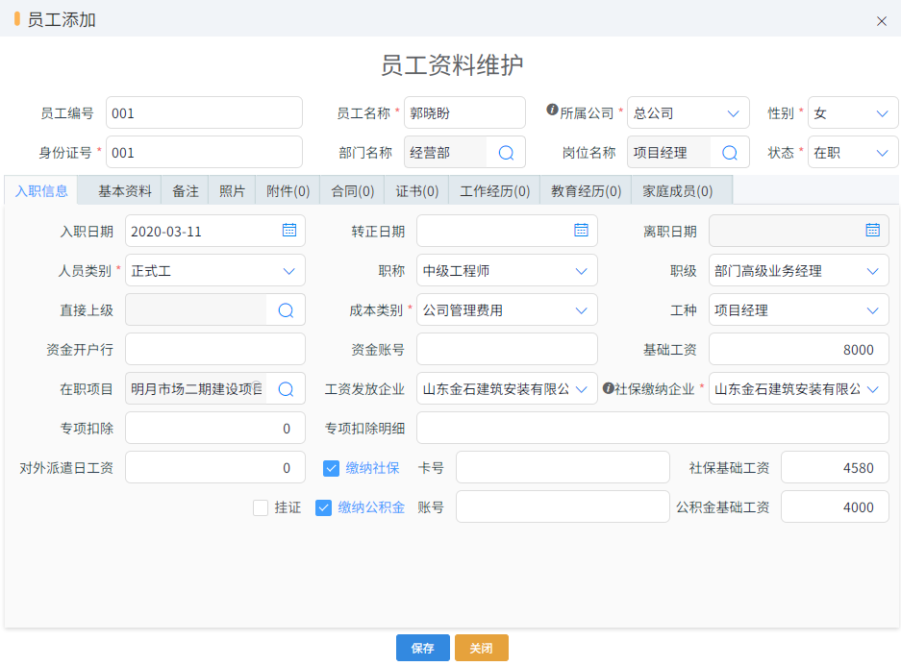Expand the 所属公司 dropdown
Viewport: 901px width, 666px height.
[688, 112]
